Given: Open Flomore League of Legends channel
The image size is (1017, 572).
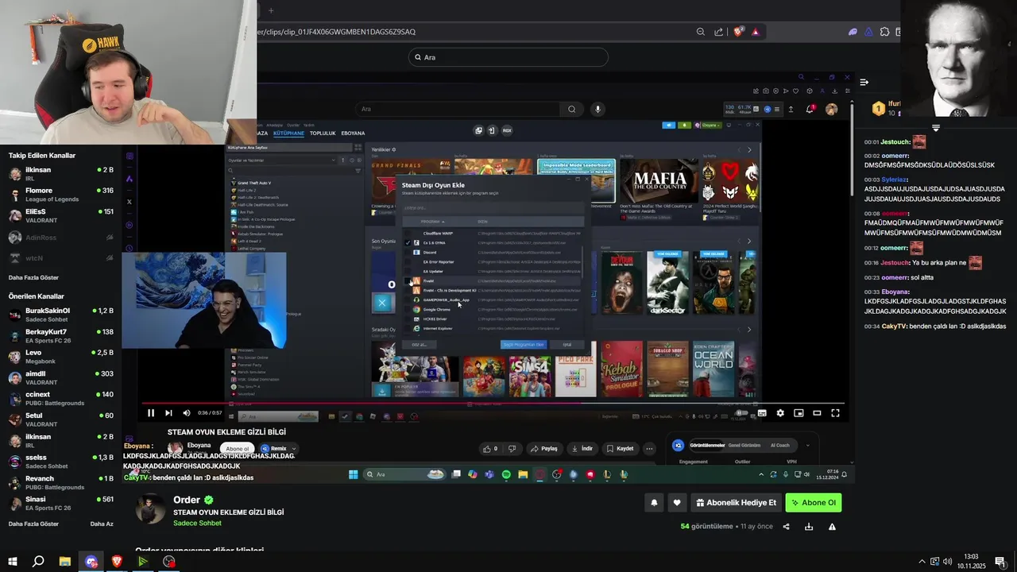Looking at the screenshot, I should click(x=61, y=195).
